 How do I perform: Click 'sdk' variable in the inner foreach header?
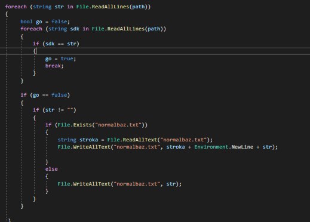tap(75, 29)
